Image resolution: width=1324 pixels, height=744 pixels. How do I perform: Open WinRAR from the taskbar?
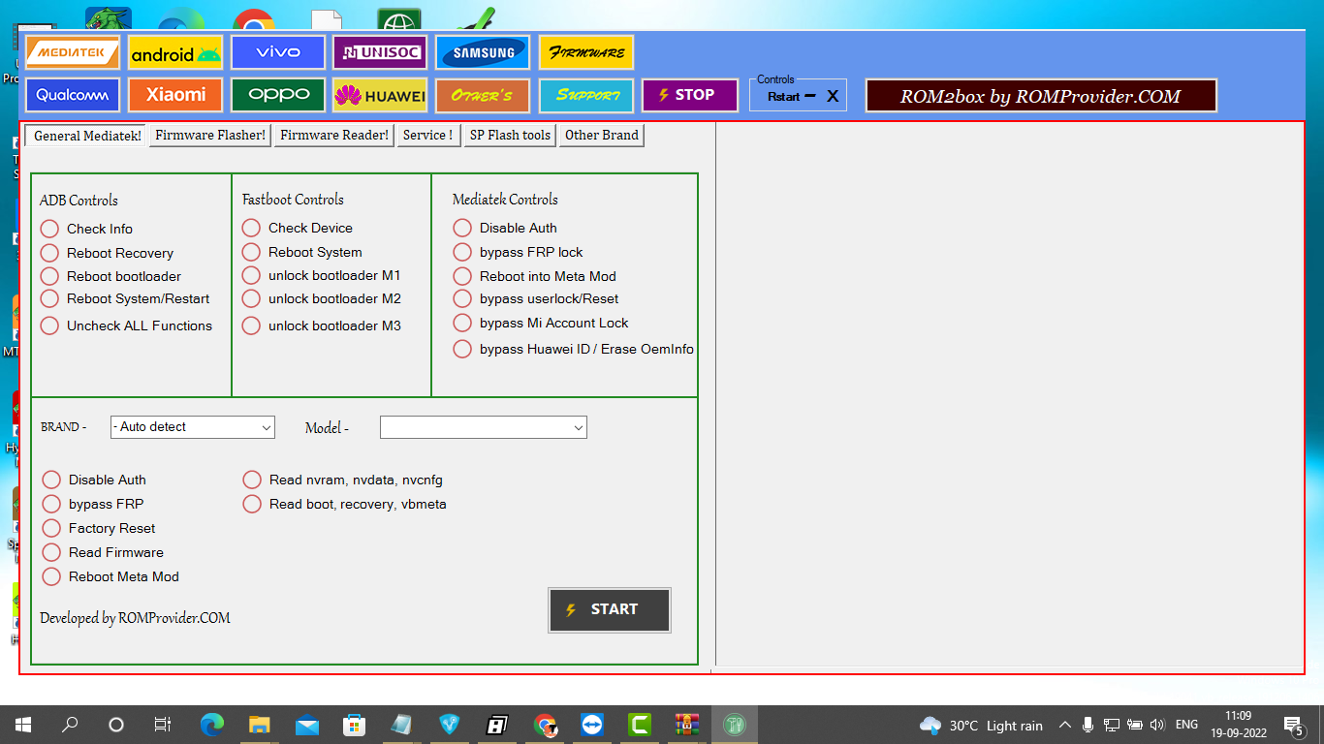687,725
